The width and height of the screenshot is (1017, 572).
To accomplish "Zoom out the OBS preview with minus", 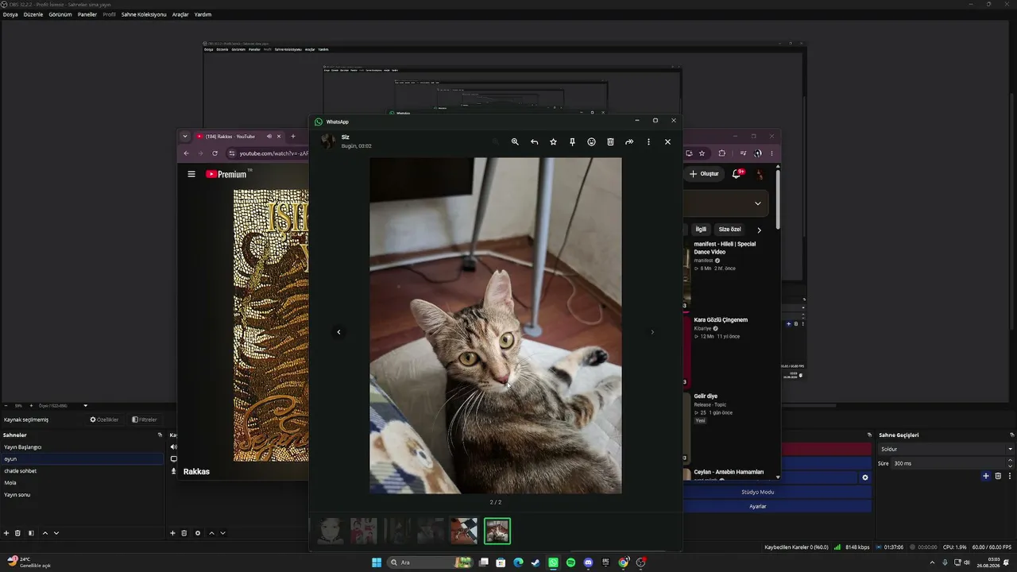I will (6, 406).
